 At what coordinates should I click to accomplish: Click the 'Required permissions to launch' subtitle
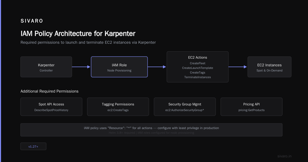[x=88, y=42]
